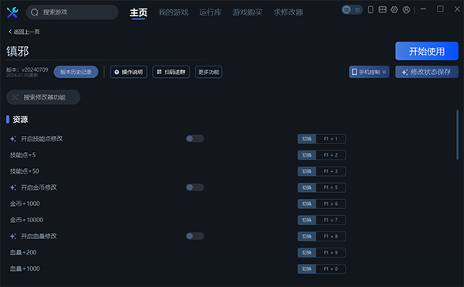Image resolution: width=464 pixels, height=287 pixels.
Task: Click the 切换 label for 金币+1000
Action: coord(307,204)
